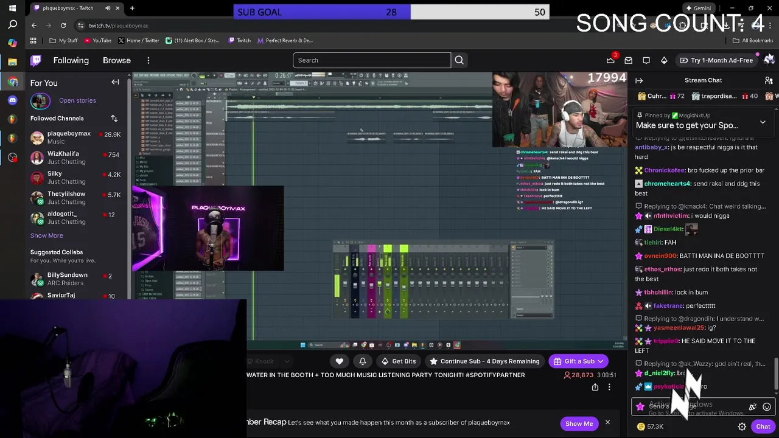Open the chat emote picker
The image size is (779, 438).
tap(767, 407)
